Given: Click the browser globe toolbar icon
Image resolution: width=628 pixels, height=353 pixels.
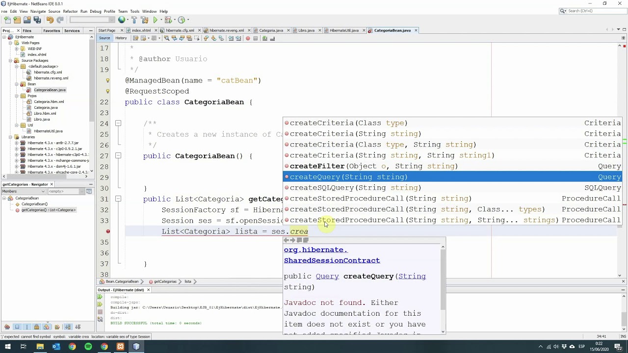Looking at the screenshot, I should point(121,20).
